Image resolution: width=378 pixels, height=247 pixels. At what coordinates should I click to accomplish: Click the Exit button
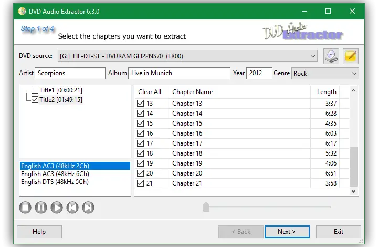pyautogui.click(x=339, y=232)
